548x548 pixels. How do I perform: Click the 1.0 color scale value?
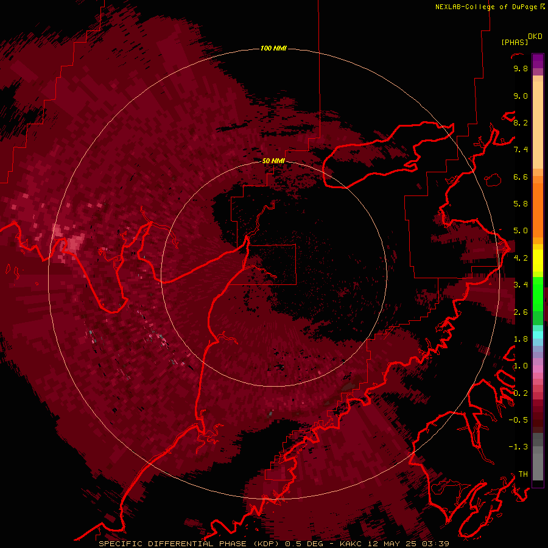[x=521, y=366]
